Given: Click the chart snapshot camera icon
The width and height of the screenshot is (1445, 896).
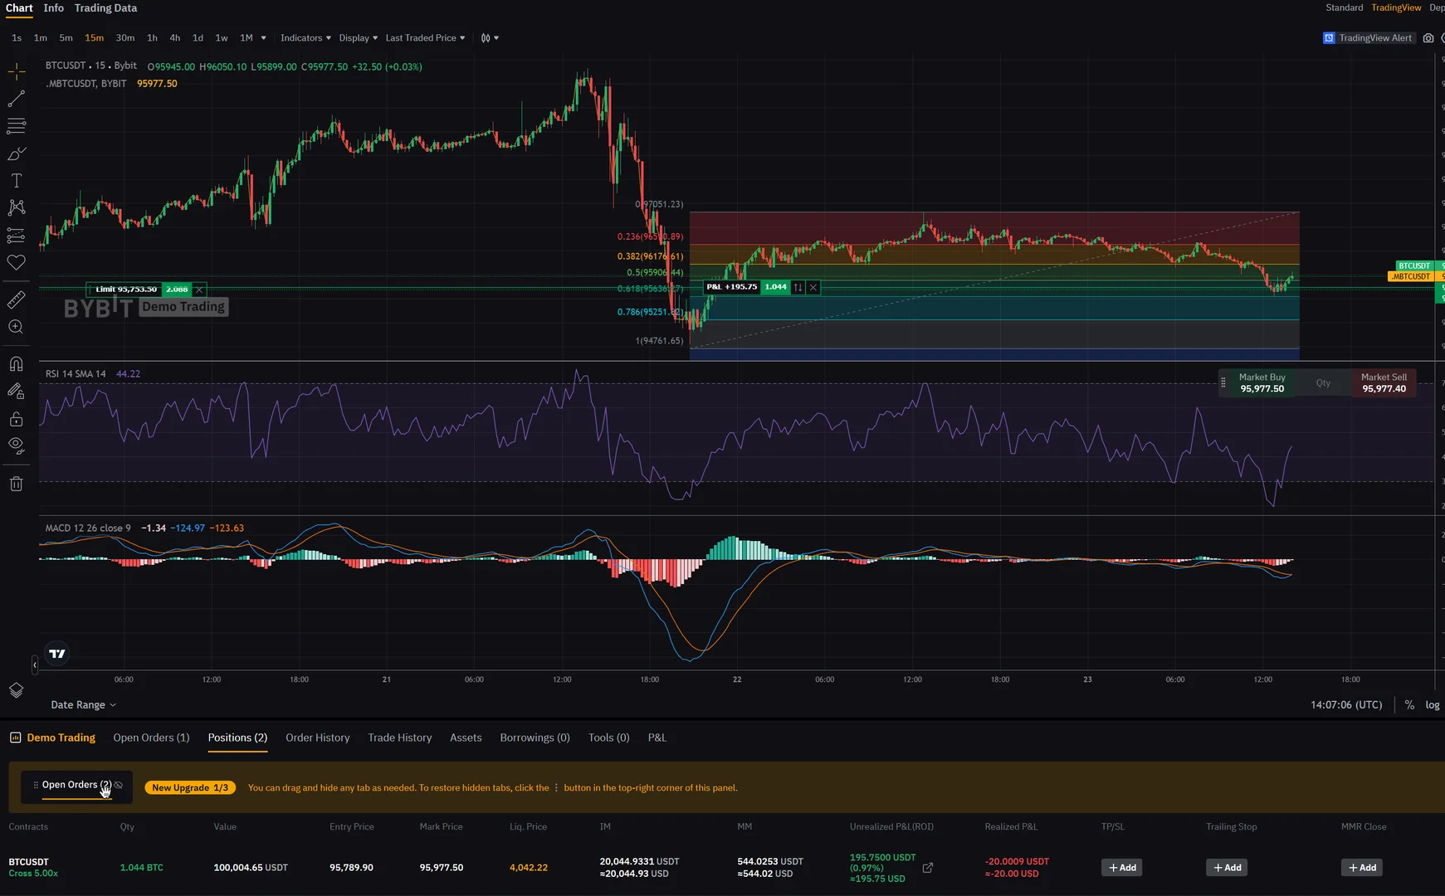Looking at the screenshot, I should pyautogui.click(x=1428, y=38).
